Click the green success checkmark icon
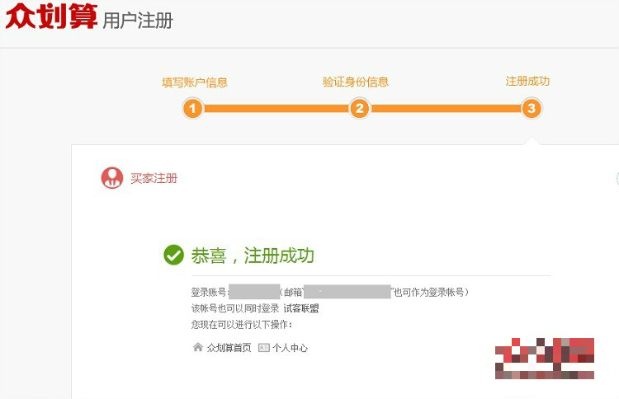 click(173, 255)
